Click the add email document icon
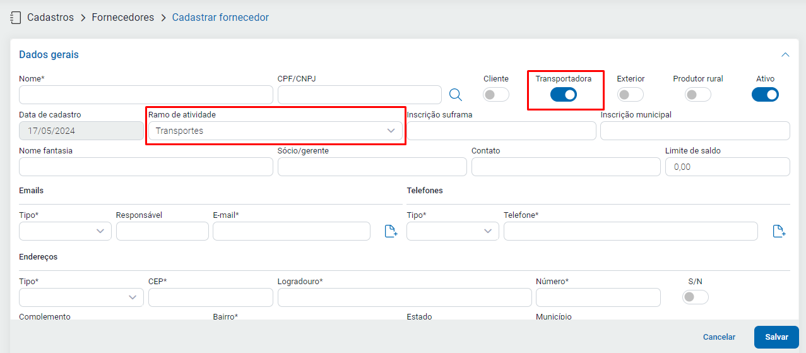The image size is (806, 353). point(391,231)
